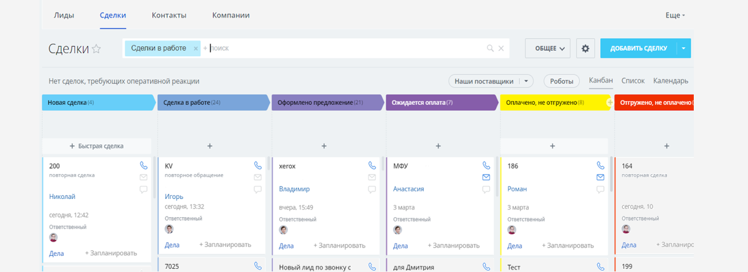This screenshot has height=272, width=748.
Task: Open contact Роман link
Action: tap(517, 189)
